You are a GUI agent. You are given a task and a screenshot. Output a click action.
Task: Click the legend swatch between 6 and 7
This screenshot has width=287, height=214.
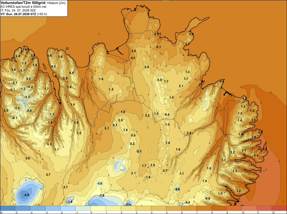(189, 208)
